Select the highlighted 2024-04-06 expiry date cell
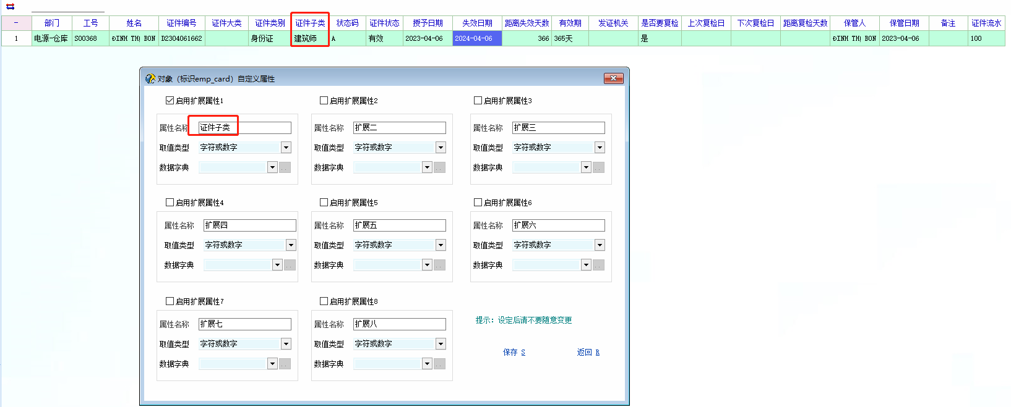Image resolution: width=1011 pixels, height=407 pixels. tap(477, 38)
